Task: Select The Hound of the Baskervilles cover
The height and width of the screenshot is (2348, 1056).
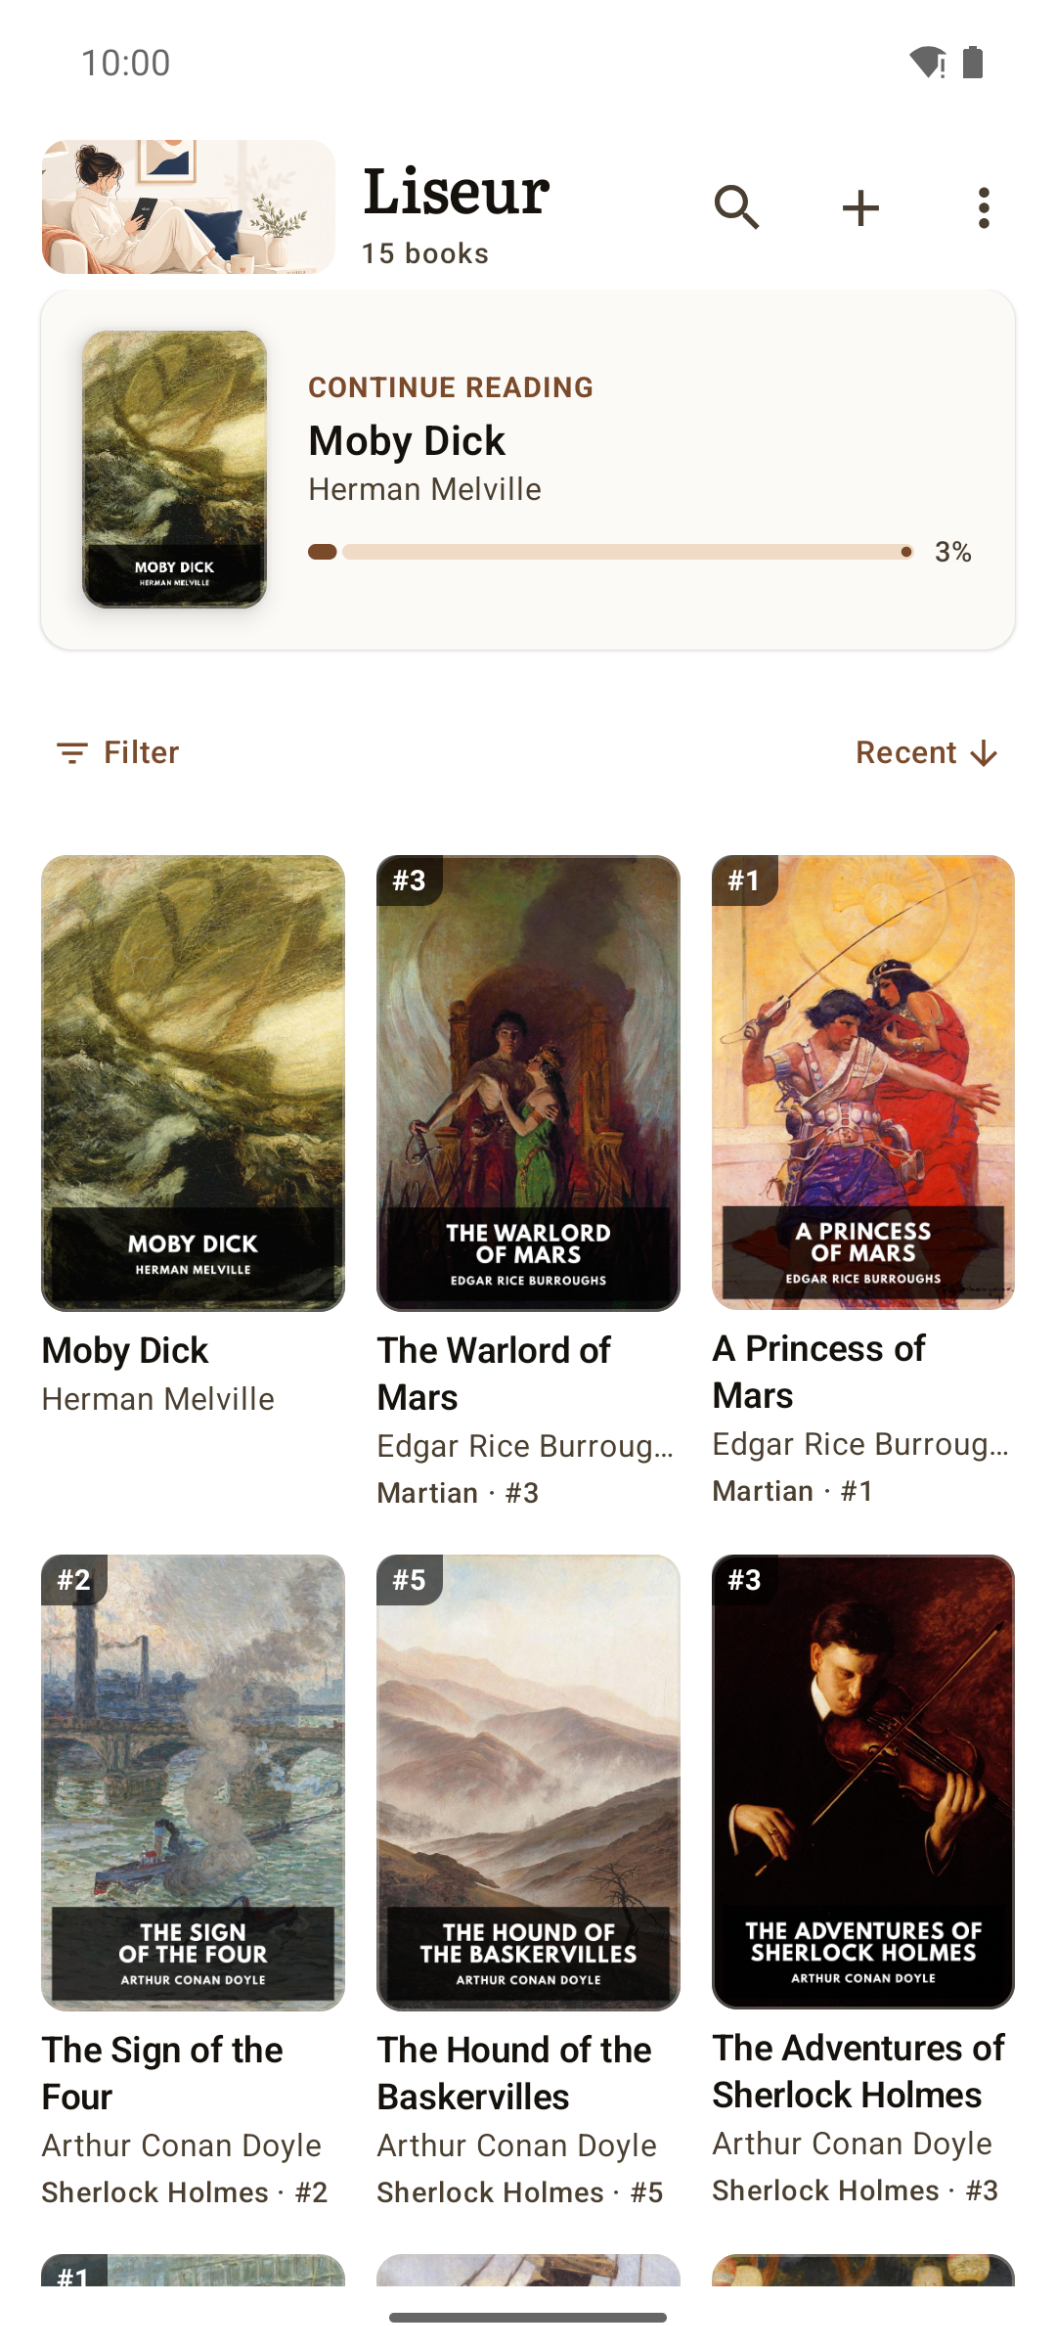Action: [x=528, y=1783]
